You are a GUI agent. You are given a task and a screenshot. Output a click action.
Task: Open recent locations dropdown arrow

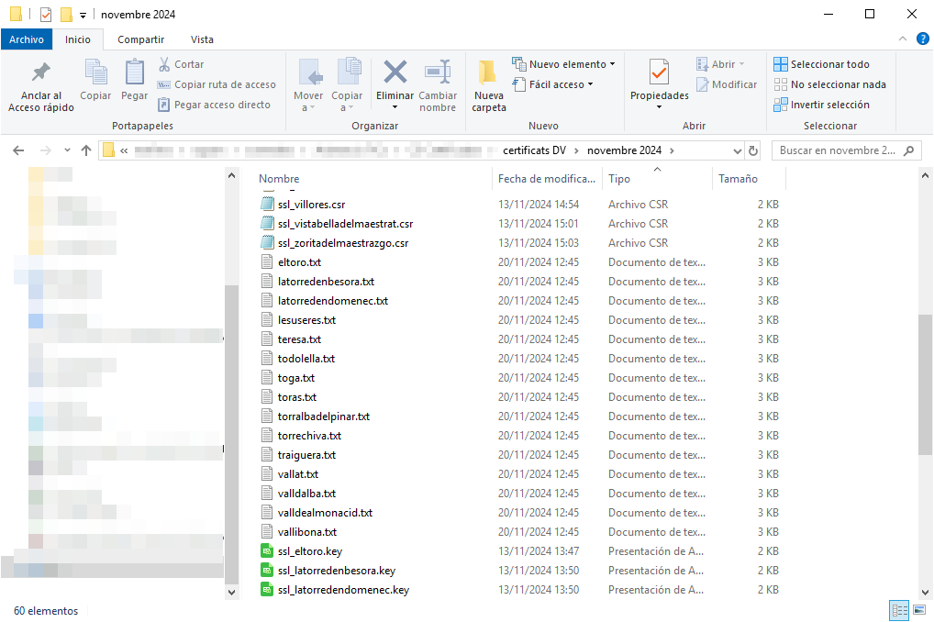[x=67, y=150]
